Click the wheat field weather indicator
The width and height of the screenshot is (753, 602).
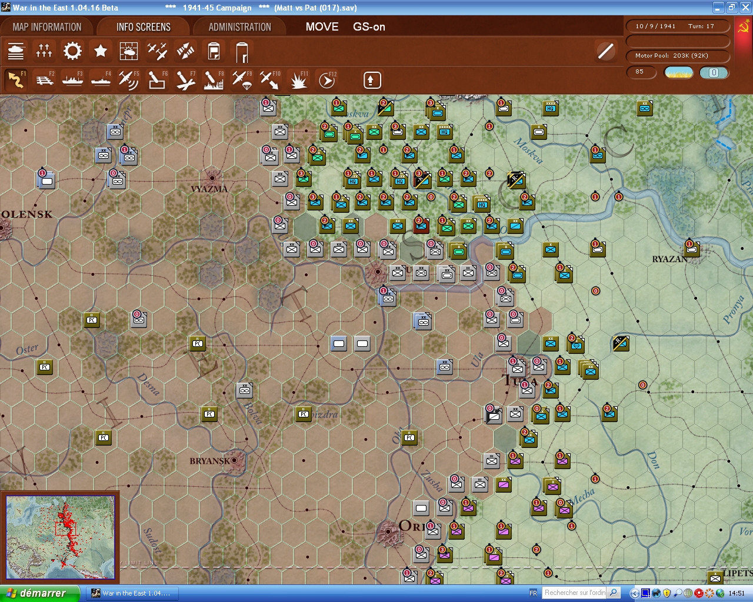pyautogui.click(x=679, y=72)
